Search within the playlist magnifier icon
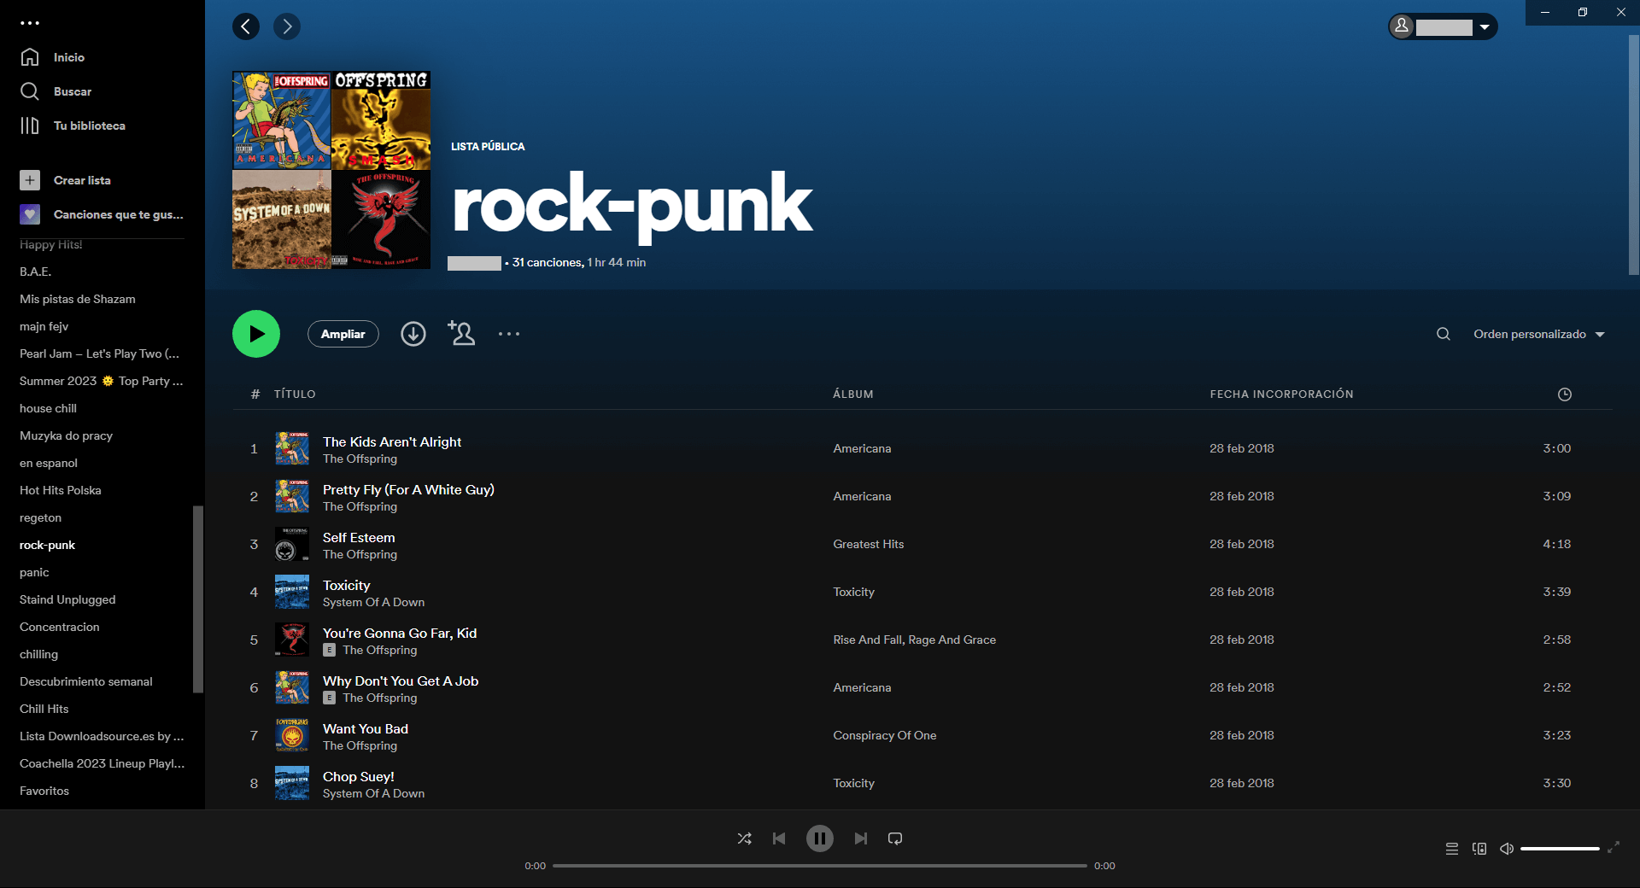Image resolution: width=1640 pixels, height=888 pixels. tap(1444, 334)
